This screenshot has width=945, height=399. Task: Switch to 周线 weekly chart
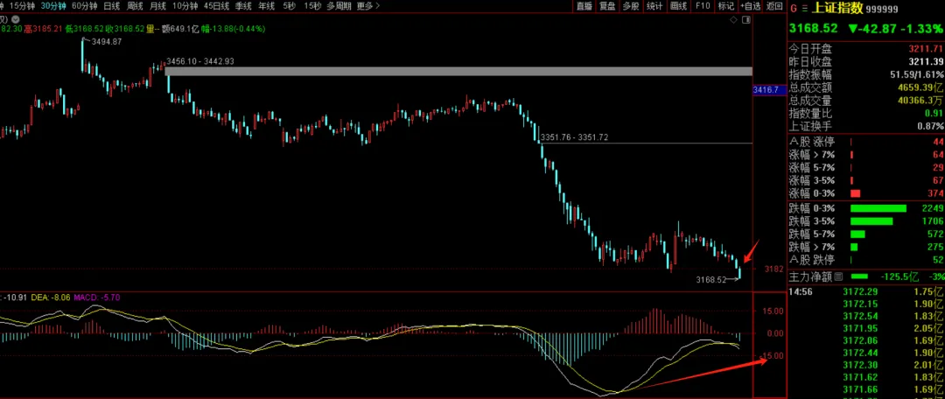tap(135, 6)
